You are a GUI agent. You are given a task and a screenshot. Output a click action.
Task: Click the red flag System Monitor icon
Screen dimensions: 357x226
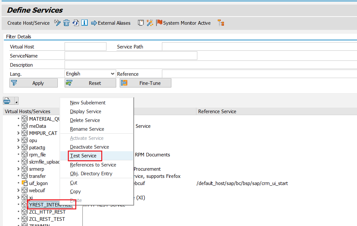click(x=159, y=23)
